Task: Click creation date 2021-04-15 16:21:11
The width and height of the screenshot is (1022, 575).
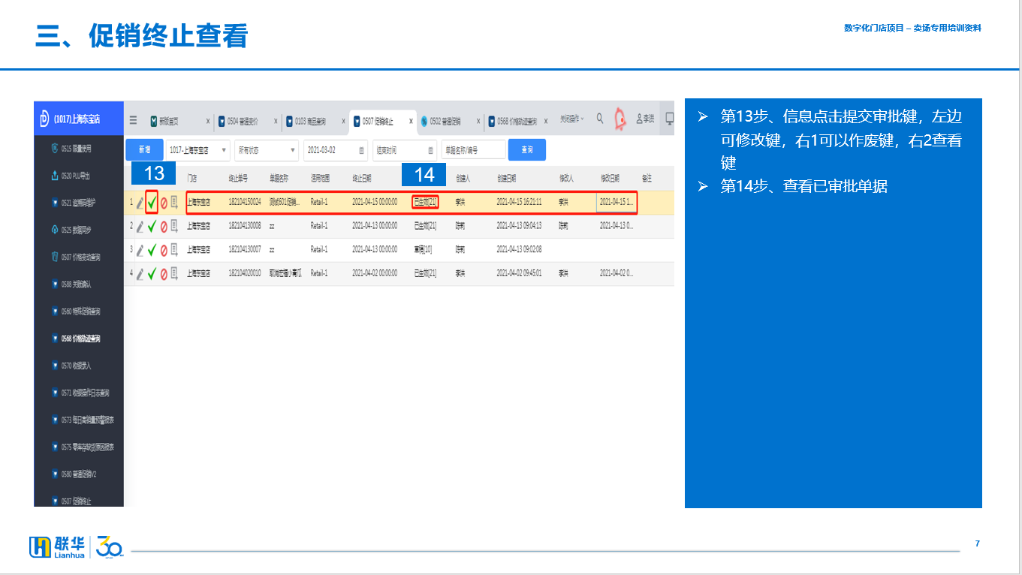Action: [520, 203]
